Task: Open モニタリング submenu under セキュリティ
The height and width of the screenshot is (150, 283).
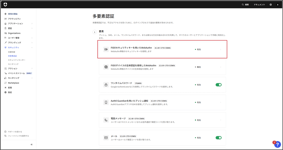Action: (13, 64)
